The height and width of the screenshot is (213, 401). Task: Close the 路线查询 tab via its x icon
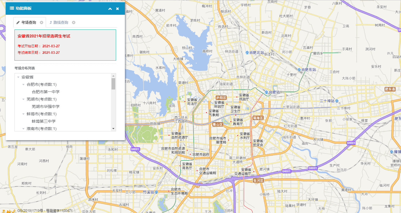(x=74, y=22)
